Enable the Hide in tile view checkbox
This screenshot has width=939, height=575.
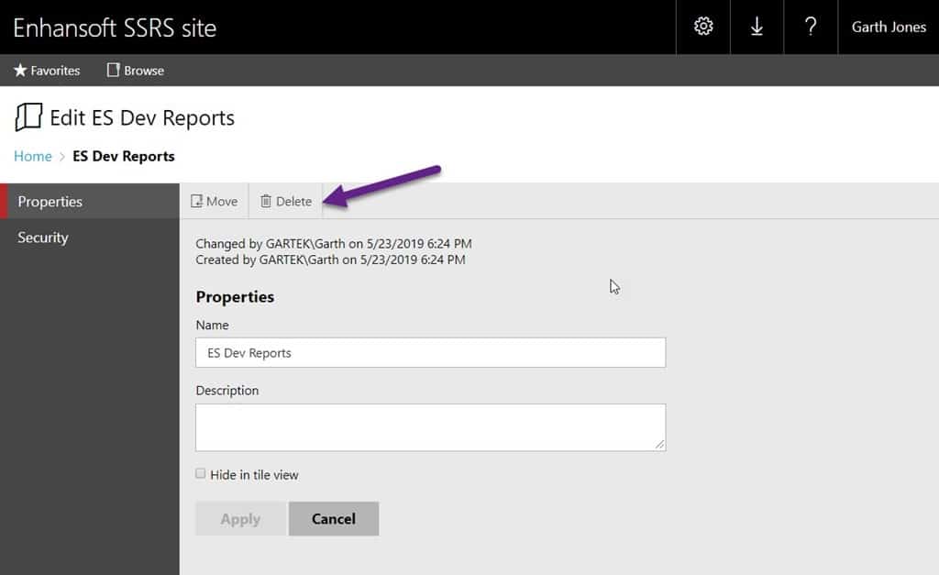point(200,473)
